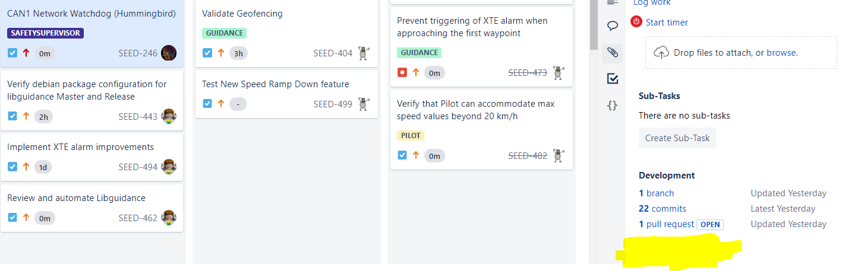The height and width of the screenshot is (271, 842).
Task: Click assignee avatar on SEED-494 card
Action: [169, 167]
